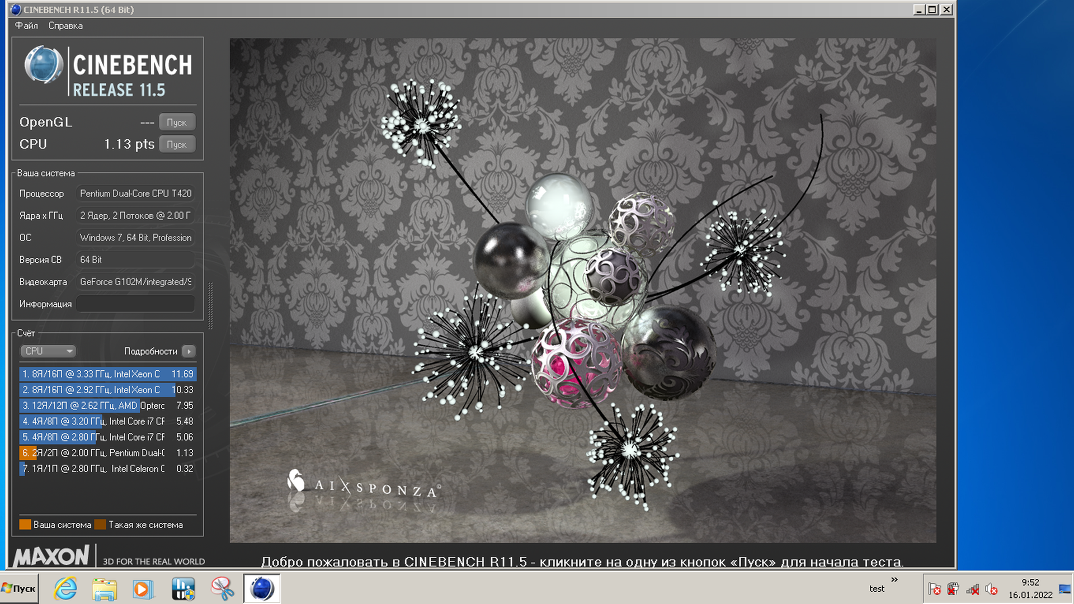This screenshot has height=604, width=1074.
Task: Launch Internet Explorer from the taskbar
Action: (65, 589)
